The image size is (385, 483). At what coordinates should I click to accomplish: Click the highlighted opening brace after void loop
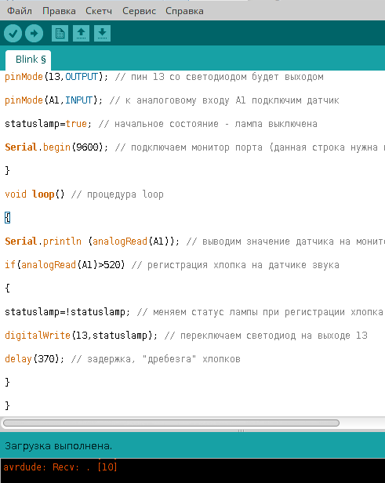click(8, 218)
